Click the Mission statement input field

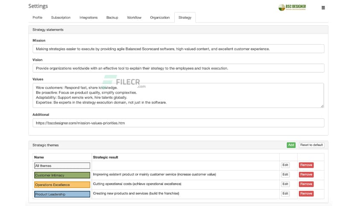178,49
